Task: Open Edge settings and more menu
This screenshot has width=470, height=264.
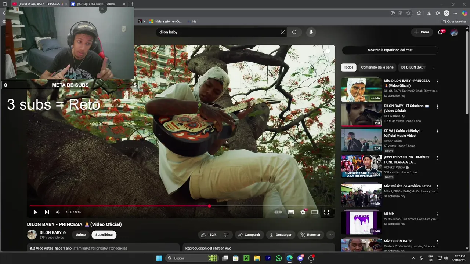Action: coord(455,13)
